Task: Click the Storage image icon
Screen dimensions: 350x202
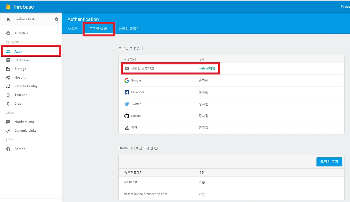Action: 8,69
